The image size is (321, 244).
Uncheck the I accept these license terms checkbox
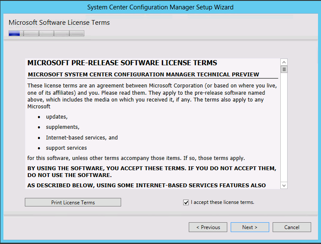pos(186,202)
